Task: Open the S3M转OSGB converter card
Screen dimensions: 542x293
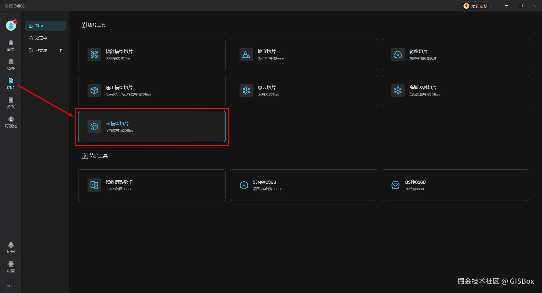Action: pos(303,185)
